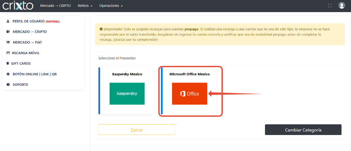
Task: Select the Kaspersky logo image
Action: [127, 94]
